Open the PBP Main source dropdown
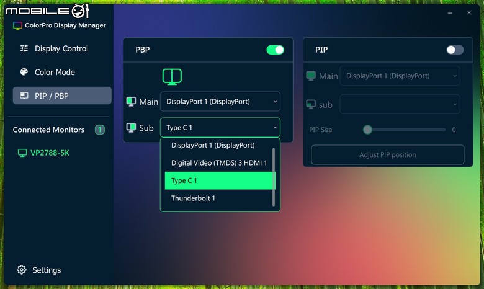This screenshot has width=484, height=289. pyautogui.click(x=220, y=102)
